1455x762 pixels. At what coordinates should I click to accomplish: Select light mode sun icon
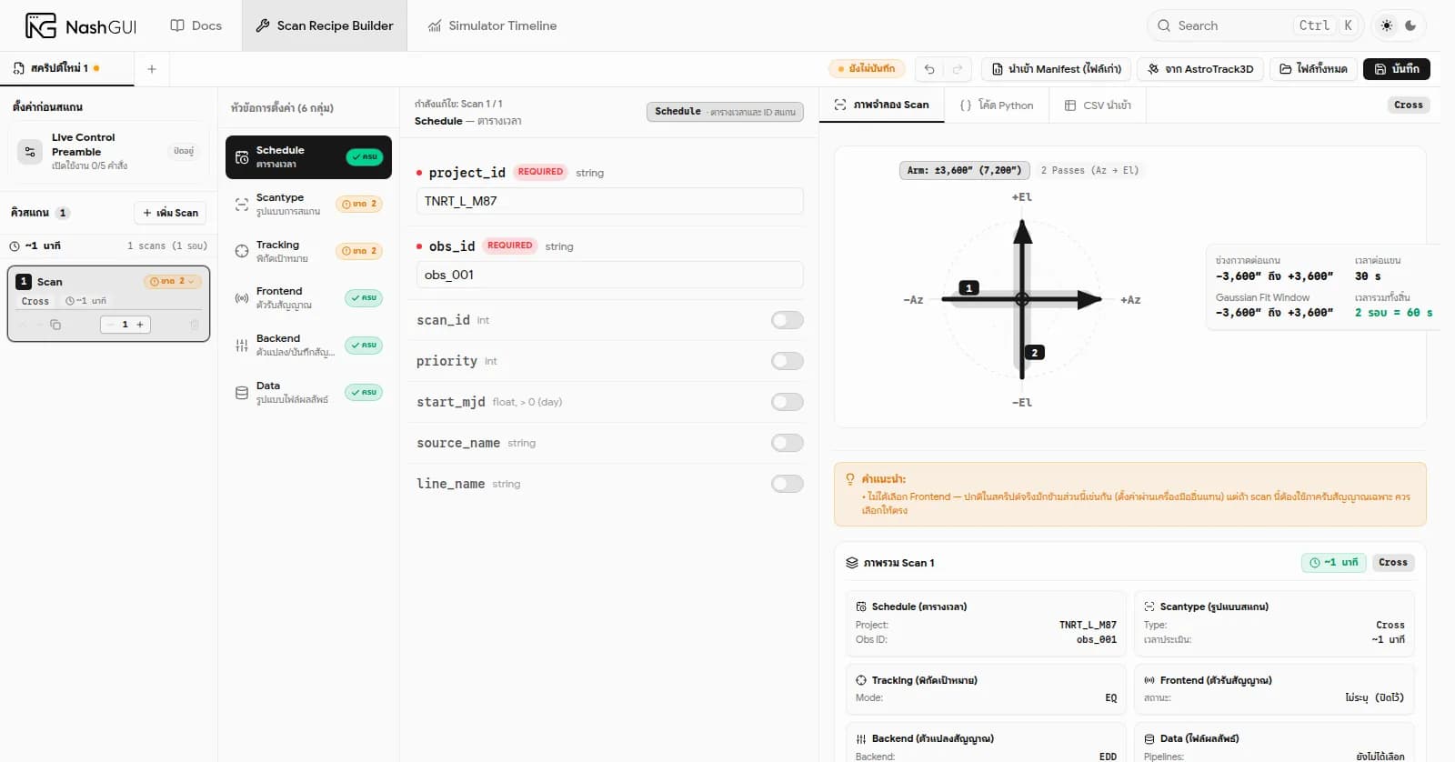pos(1387,25)
